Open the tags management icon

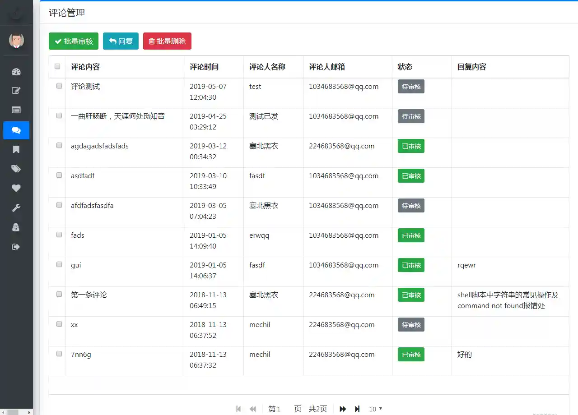tap(16, 168)
